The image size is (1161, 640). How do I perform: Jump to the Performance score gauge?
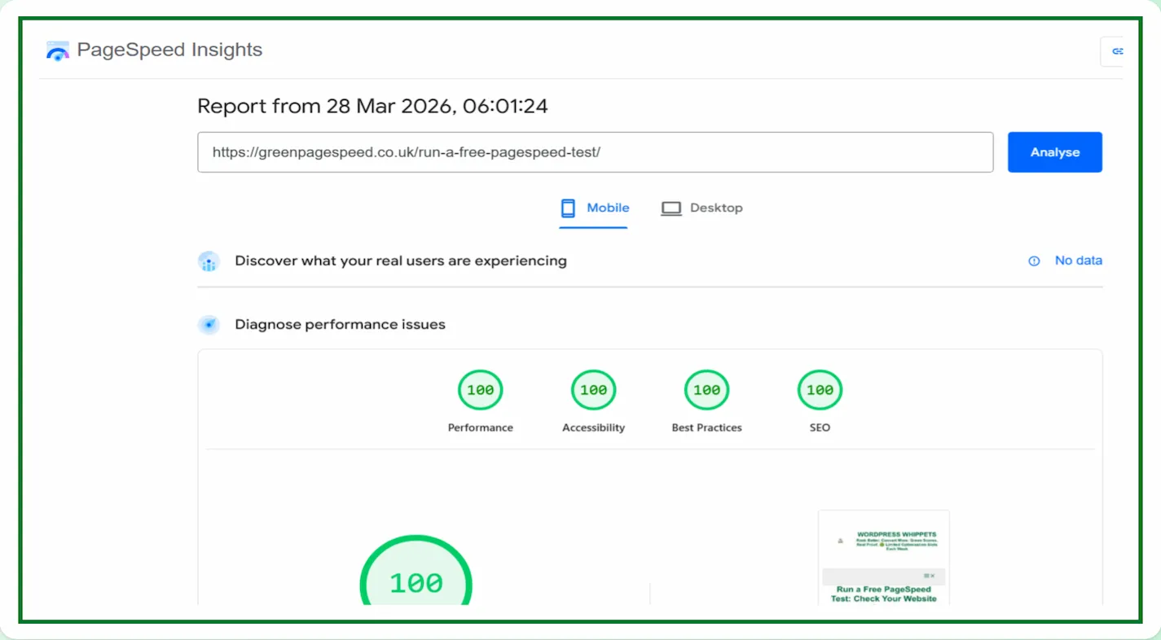pyautogui.click(x=481, y=391)
